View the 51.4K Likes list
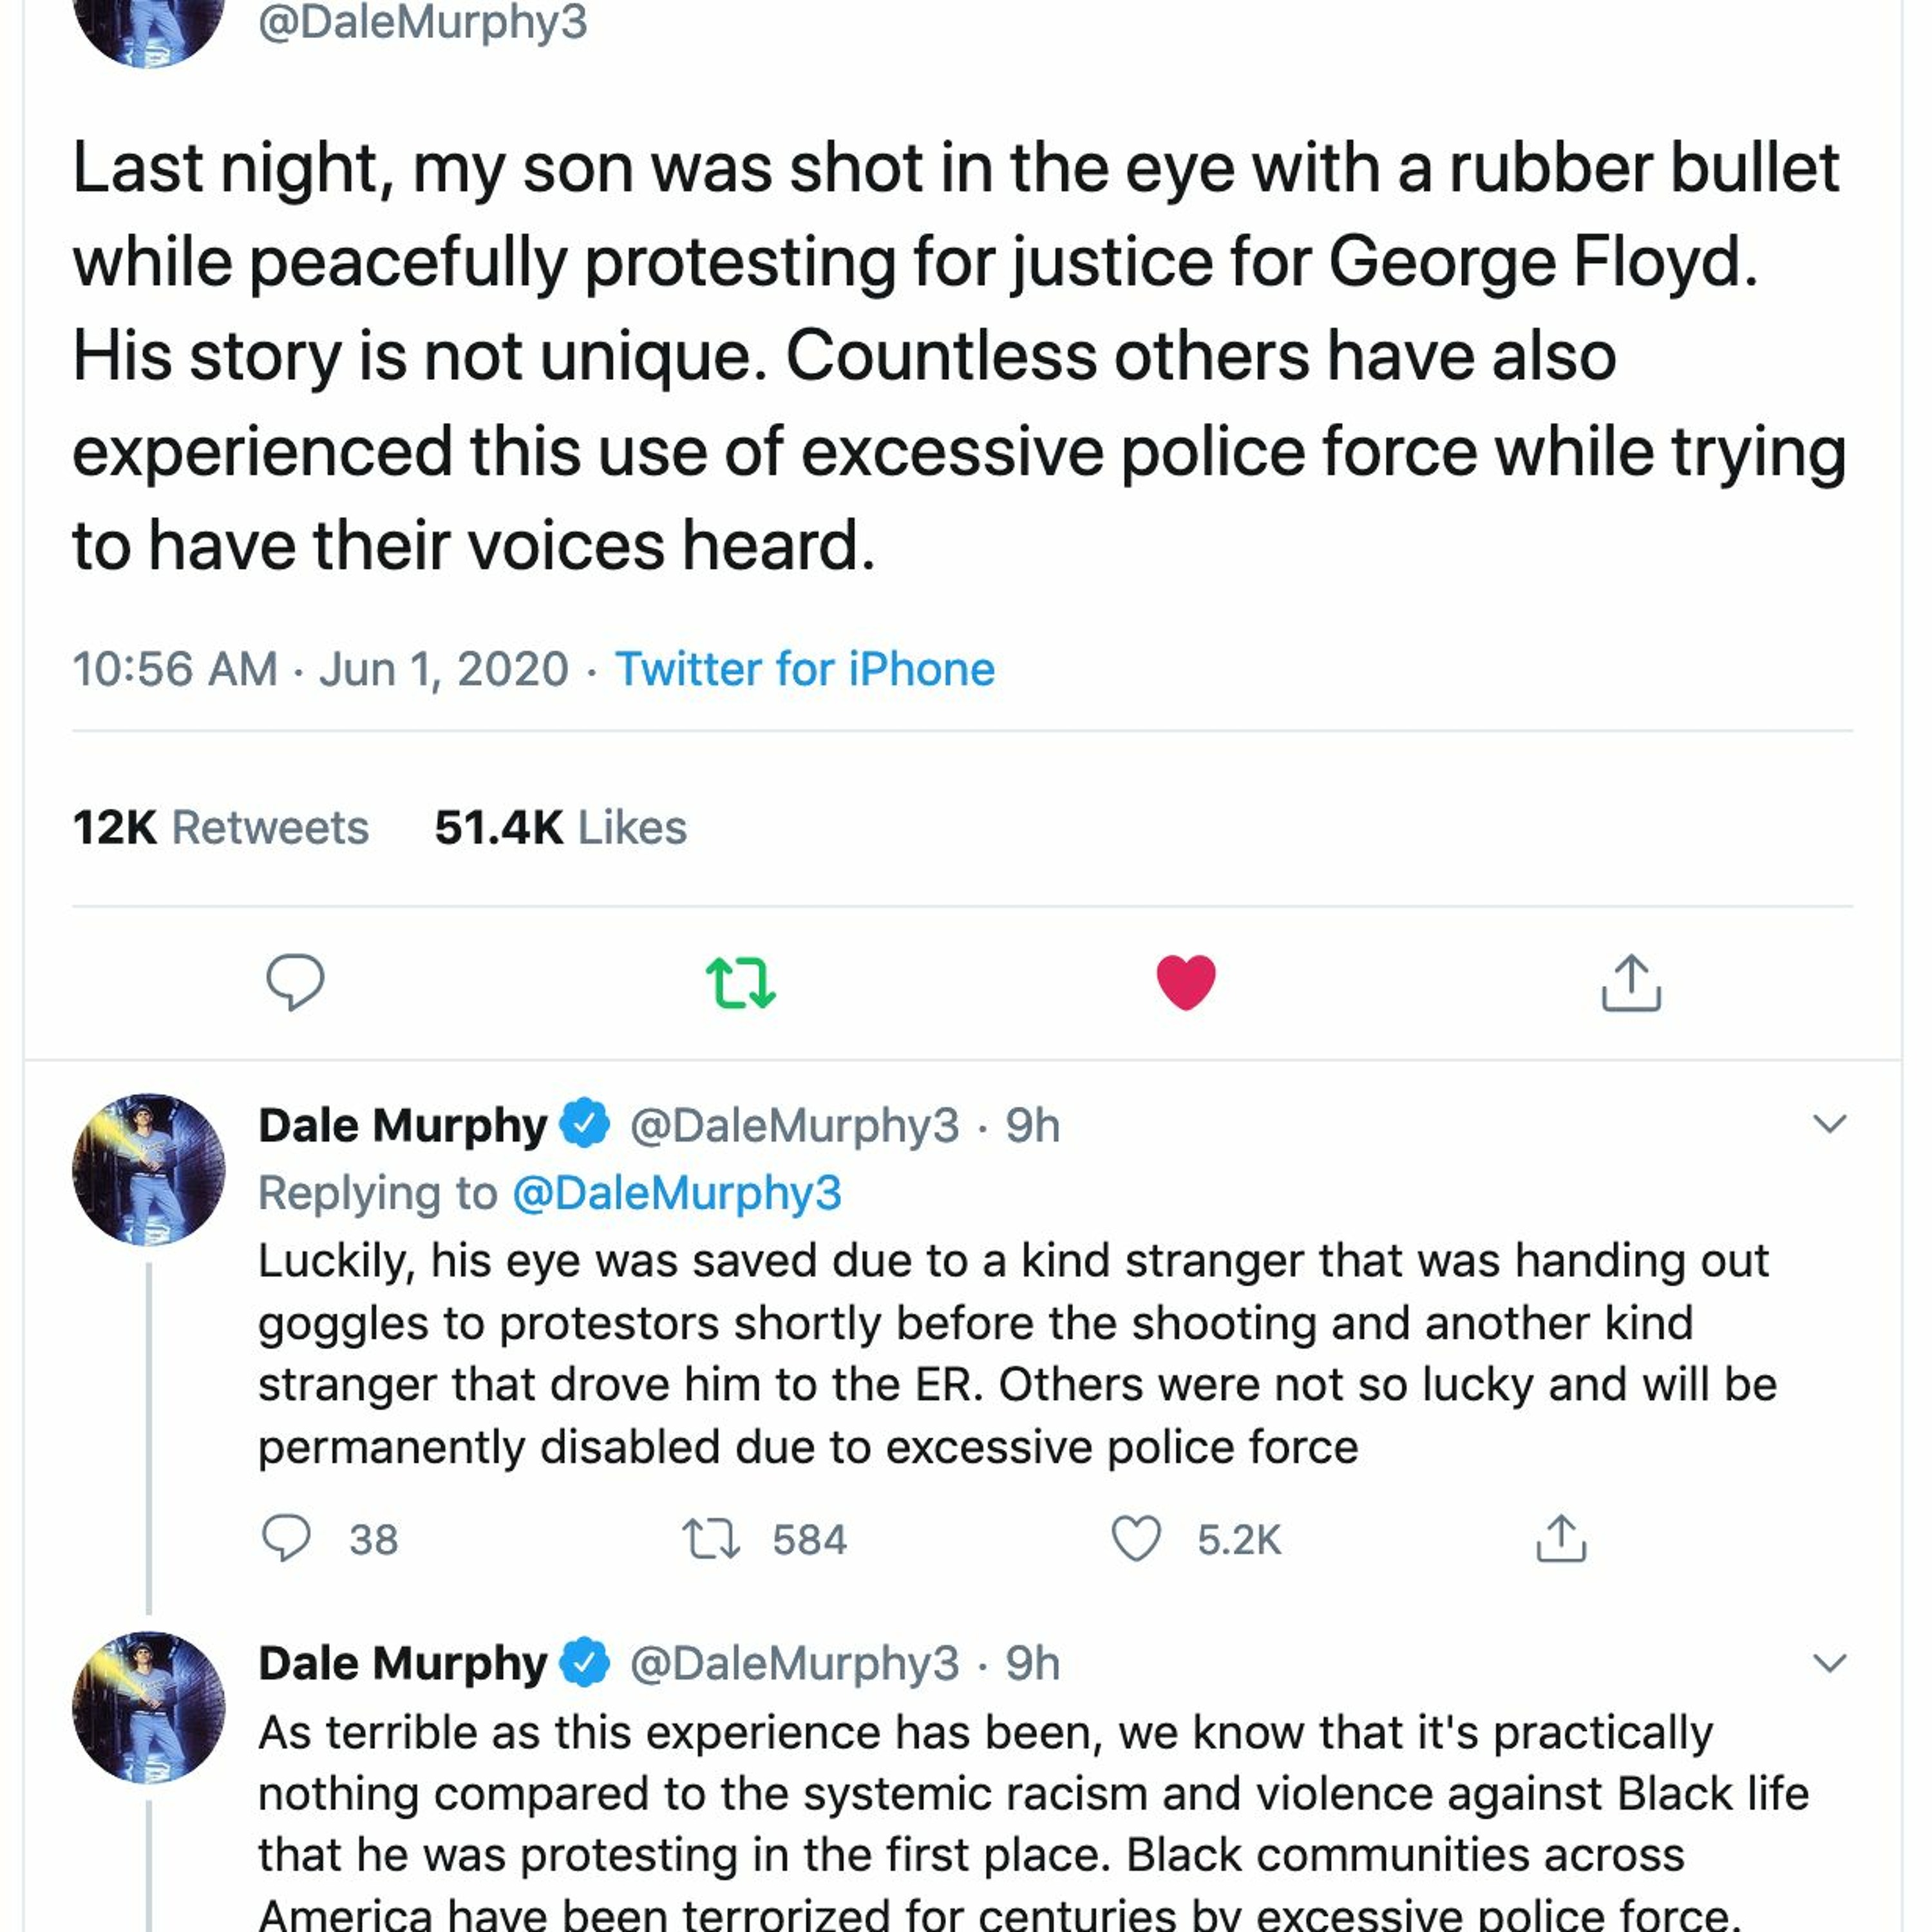This screenshot has width=1932, height=1932. pyautogui.click(x=560, y=828)
